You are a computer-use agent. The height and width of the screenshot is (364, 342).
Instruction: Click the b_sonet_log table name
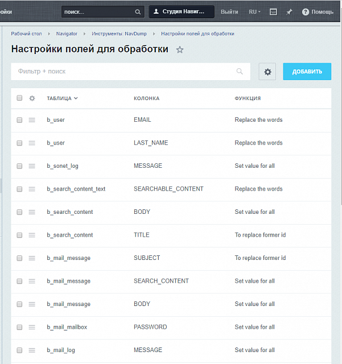63,166
